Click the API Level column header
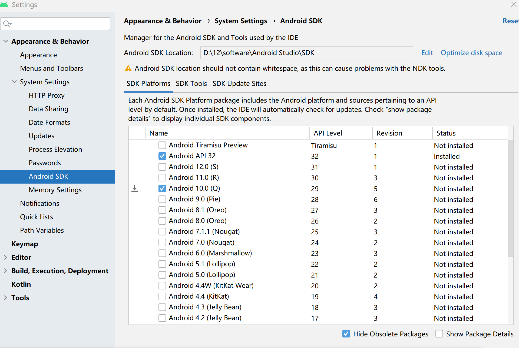Screen dimensions: 519x348 click(x=341, y=133)
